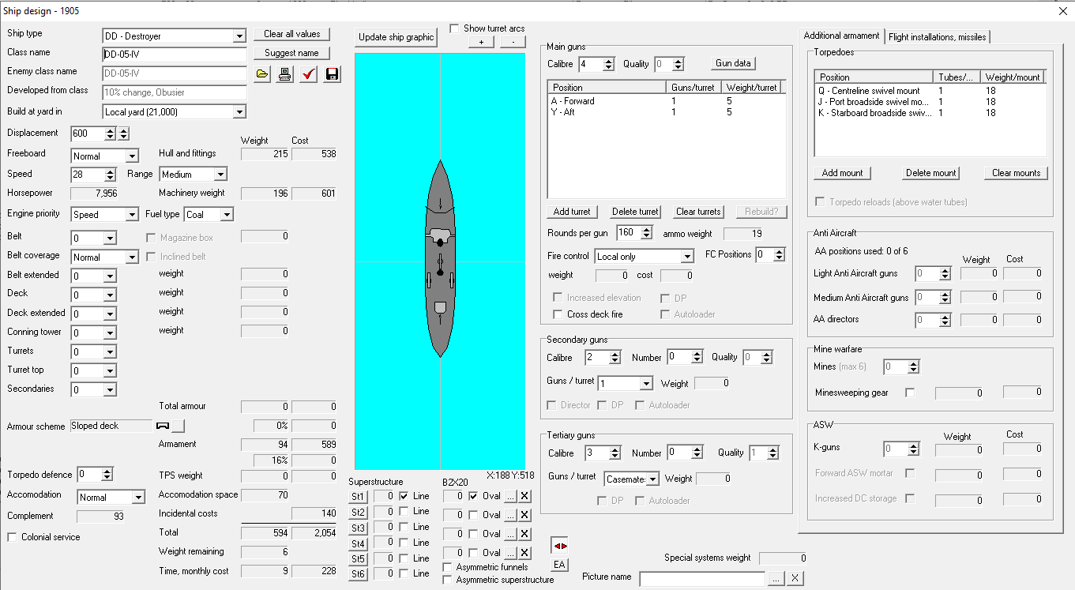This screenshot has width=1075, height=590.
Task: Click the Add turret button
Action: point(572,212)
